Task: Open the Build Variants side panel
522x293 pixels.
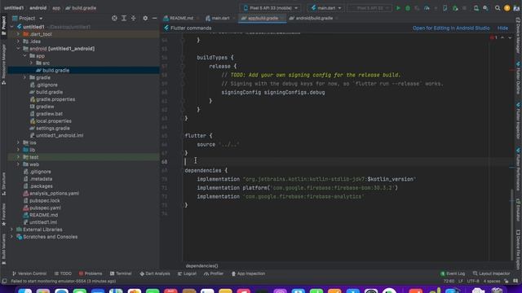Action: pyautogui.click(x=3, y=249)
